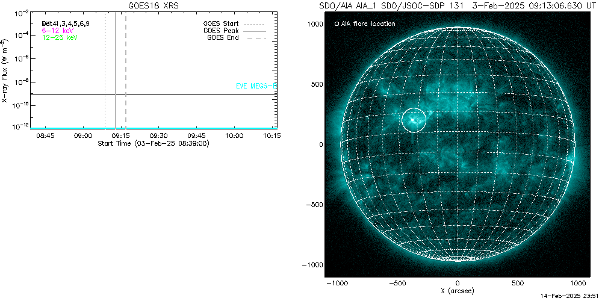Click the 14-Feb-2025 23:51 timestamp

click(570, 297)
